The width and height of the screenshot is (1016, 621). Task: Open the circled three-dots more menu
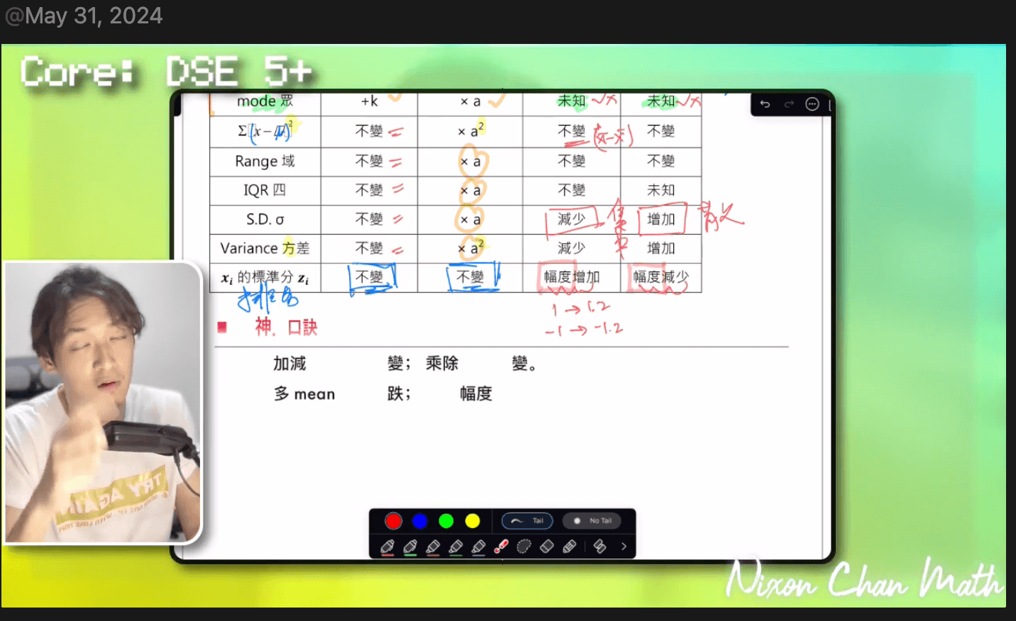click(812, 104)
